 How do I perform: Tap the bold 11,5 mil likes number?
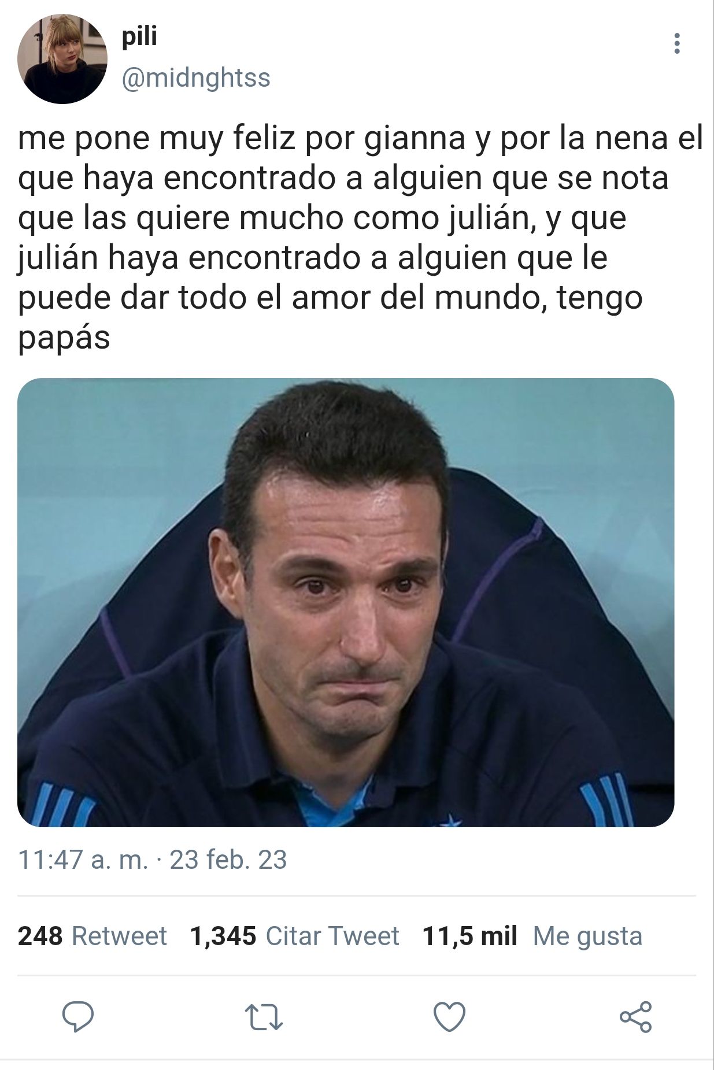click(x=469, y=936)
